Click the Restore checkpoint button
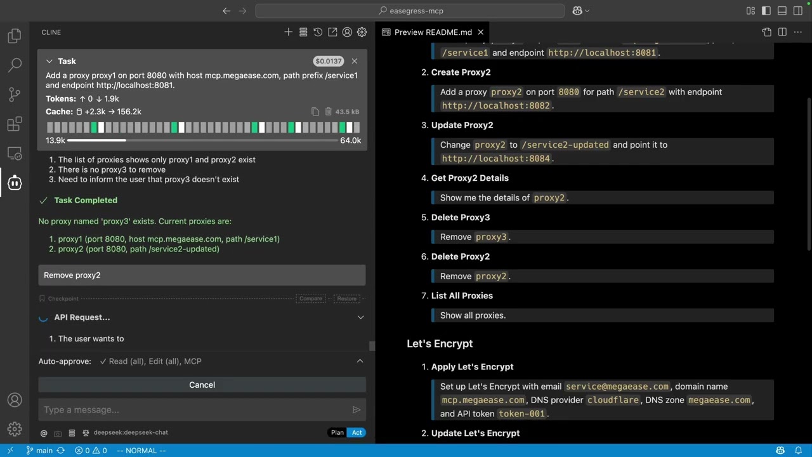Viewport: 812px width, 457px height. click(x=346, y=298)
